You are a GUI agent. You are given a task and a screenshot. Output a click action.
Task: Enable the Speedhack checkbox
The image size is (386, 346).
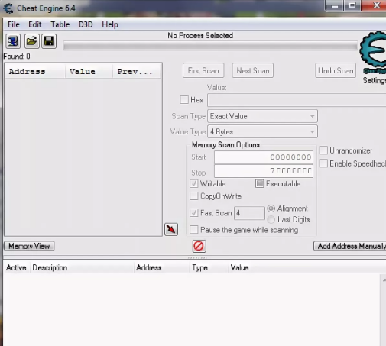coord(323,163)
